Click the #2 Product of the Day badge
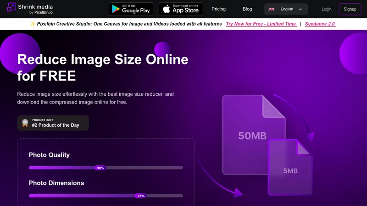 (x=53, y=123)
